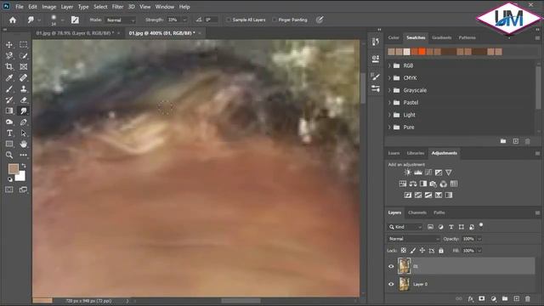Toggle lock transparent pixels

(x=404, y=251)
